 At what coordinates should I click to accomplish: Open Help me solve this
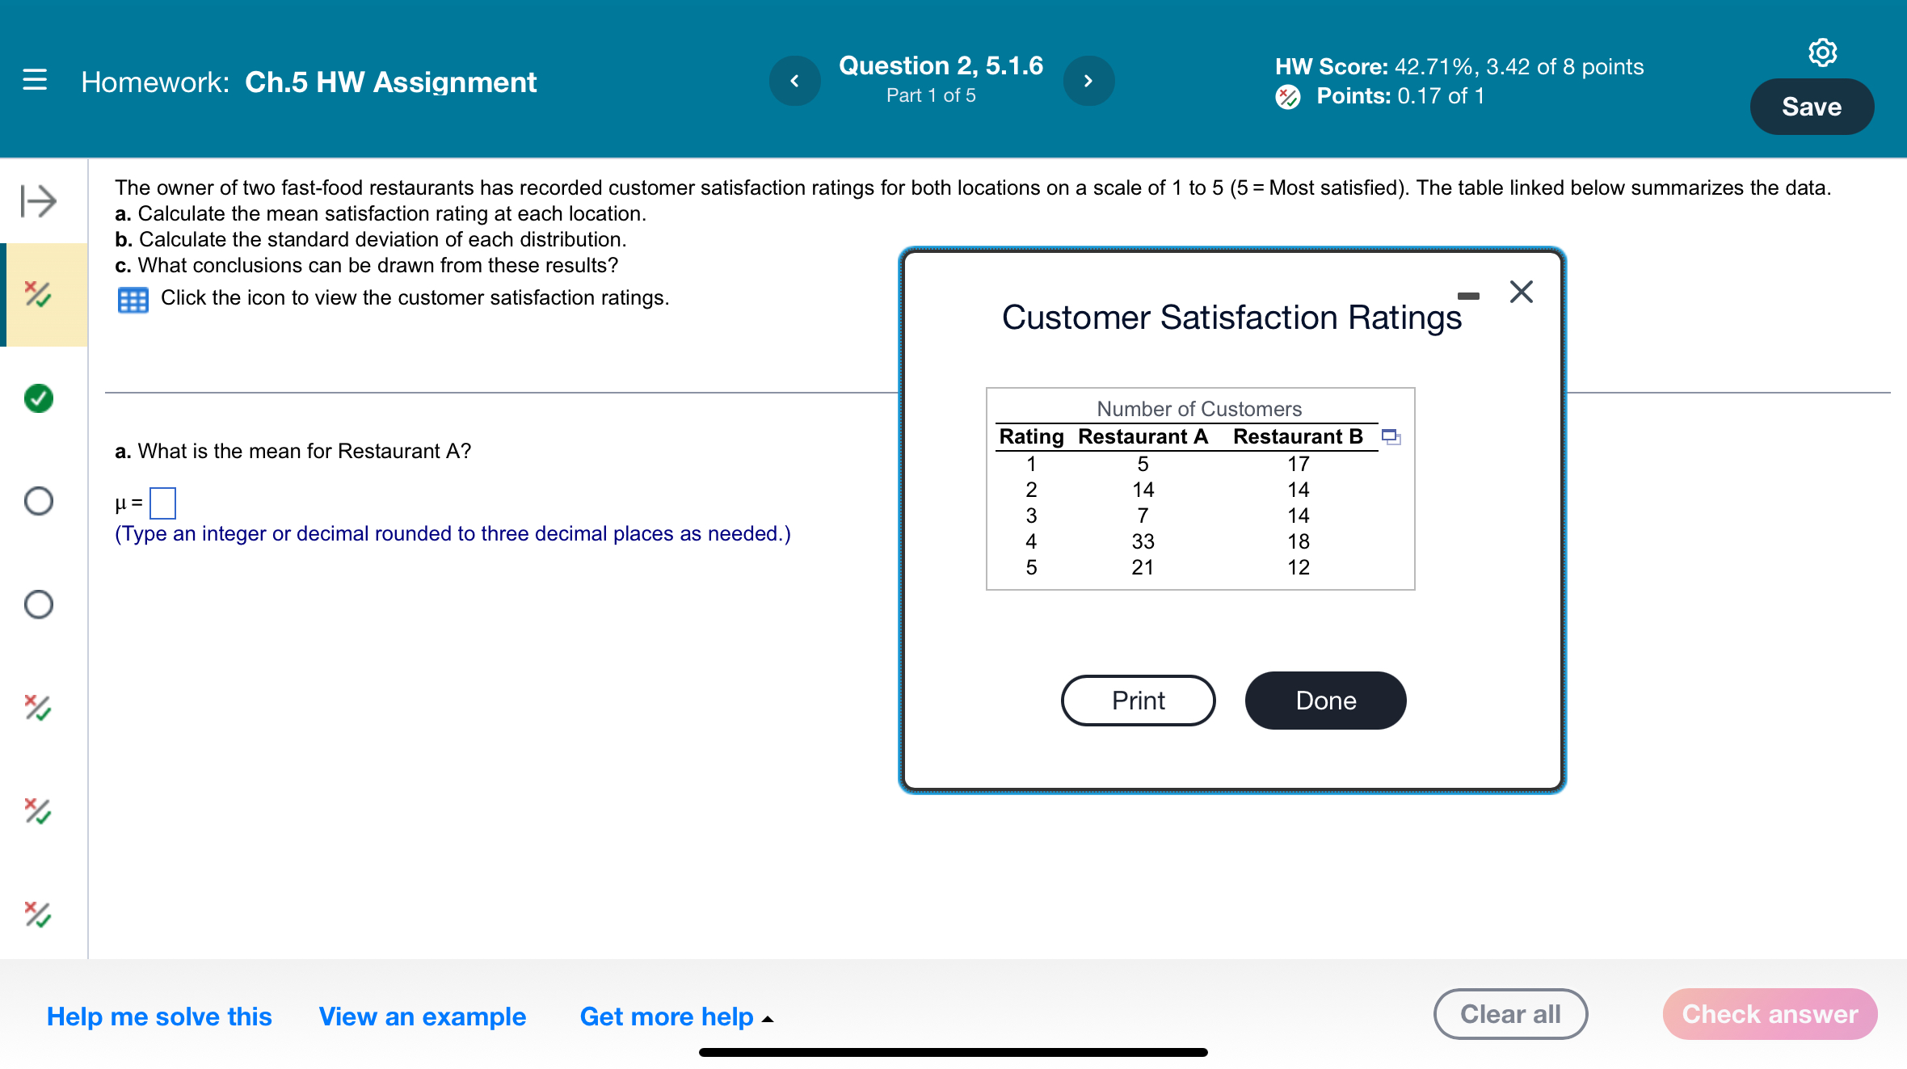click(x=159, y=1016)
